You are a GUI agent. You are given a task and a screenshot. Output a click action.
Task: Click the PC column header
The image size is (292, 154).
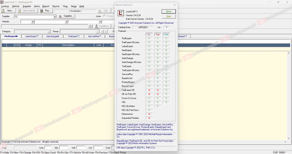[x=40, y=45]
